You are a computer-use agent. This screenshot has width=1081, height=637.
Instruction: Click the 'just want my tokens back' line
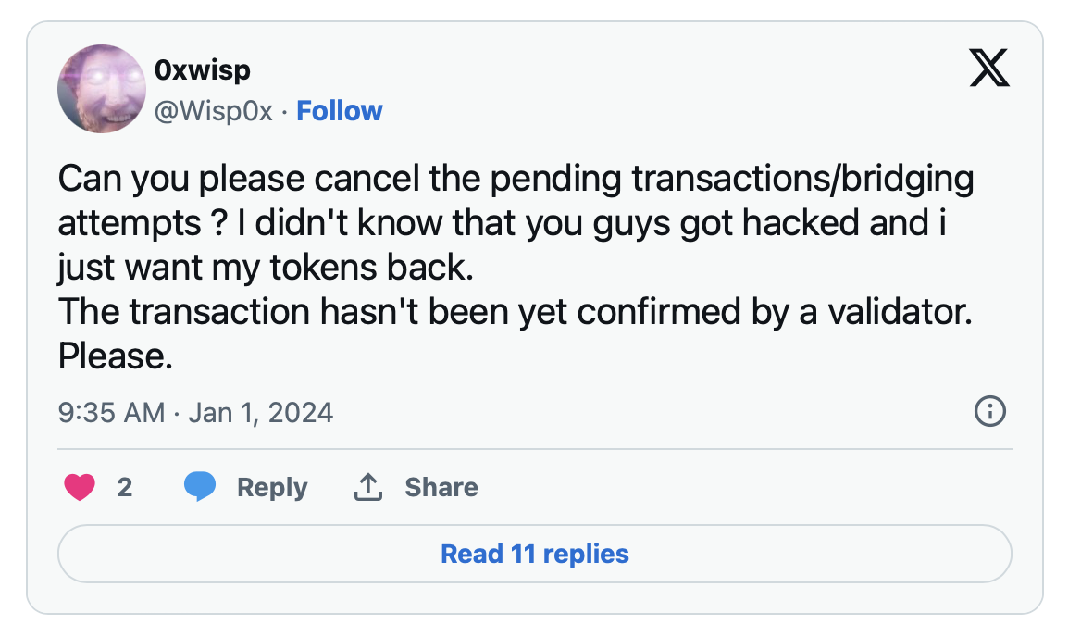[266, 268]
